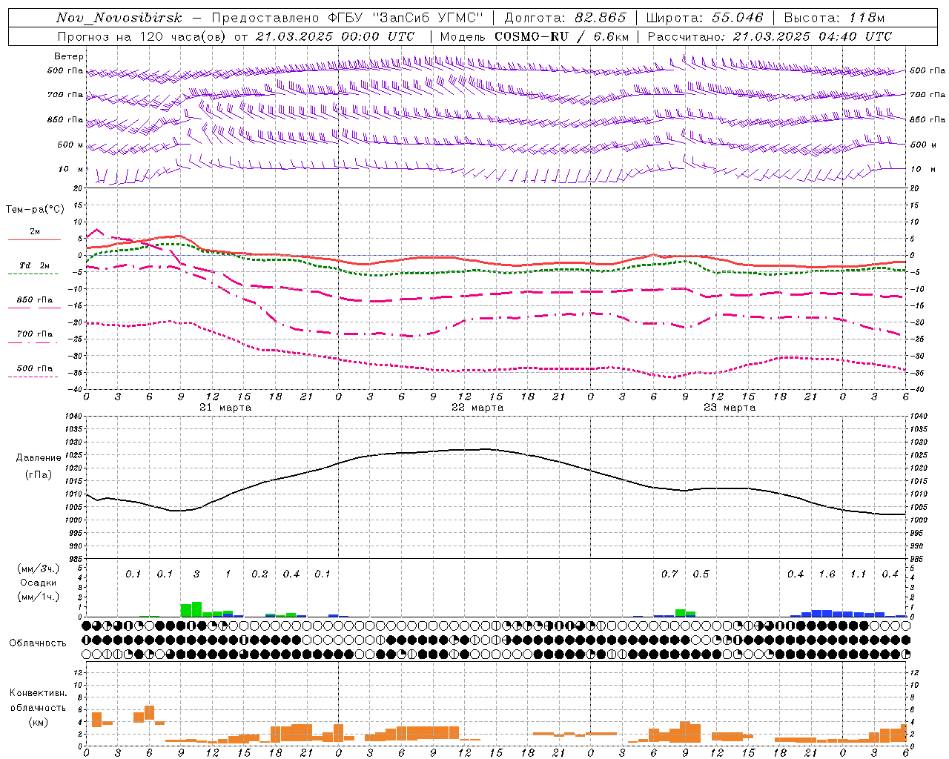Click the (гПа) pressure unit label

[x=39, y=475]
